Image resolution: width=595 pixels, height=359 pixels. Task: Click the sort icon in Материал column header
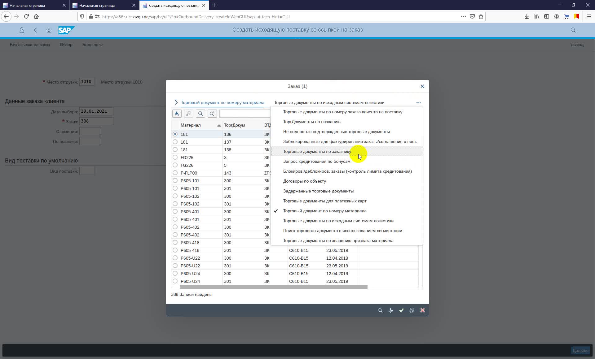click(219, 125)
